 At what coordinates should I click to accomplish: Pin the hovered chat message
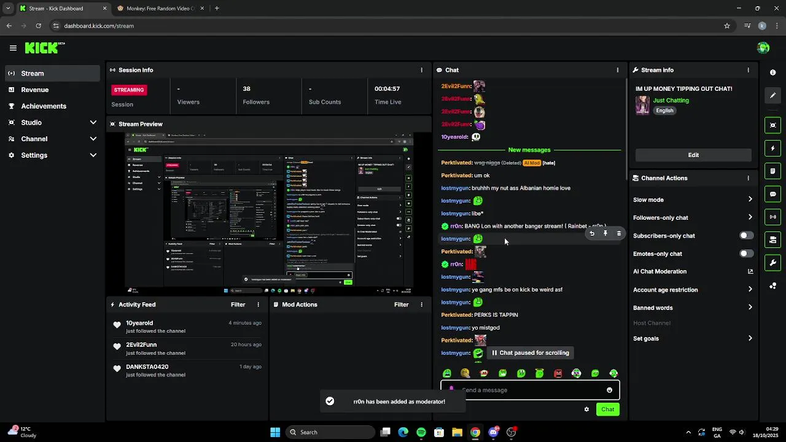point(605,233)
